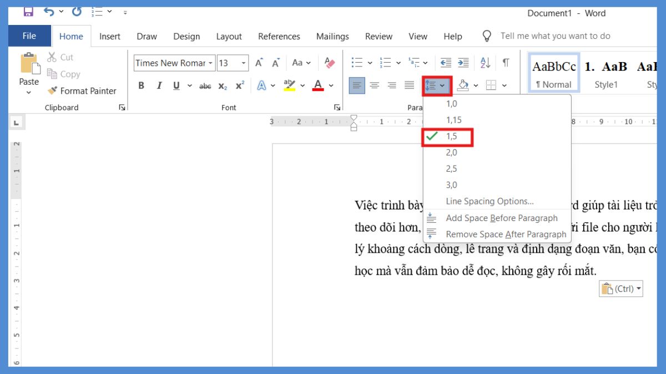Screen dimensions: 666x374
Task: Select Remove Space After Paragraph
Action: point(507,234)
